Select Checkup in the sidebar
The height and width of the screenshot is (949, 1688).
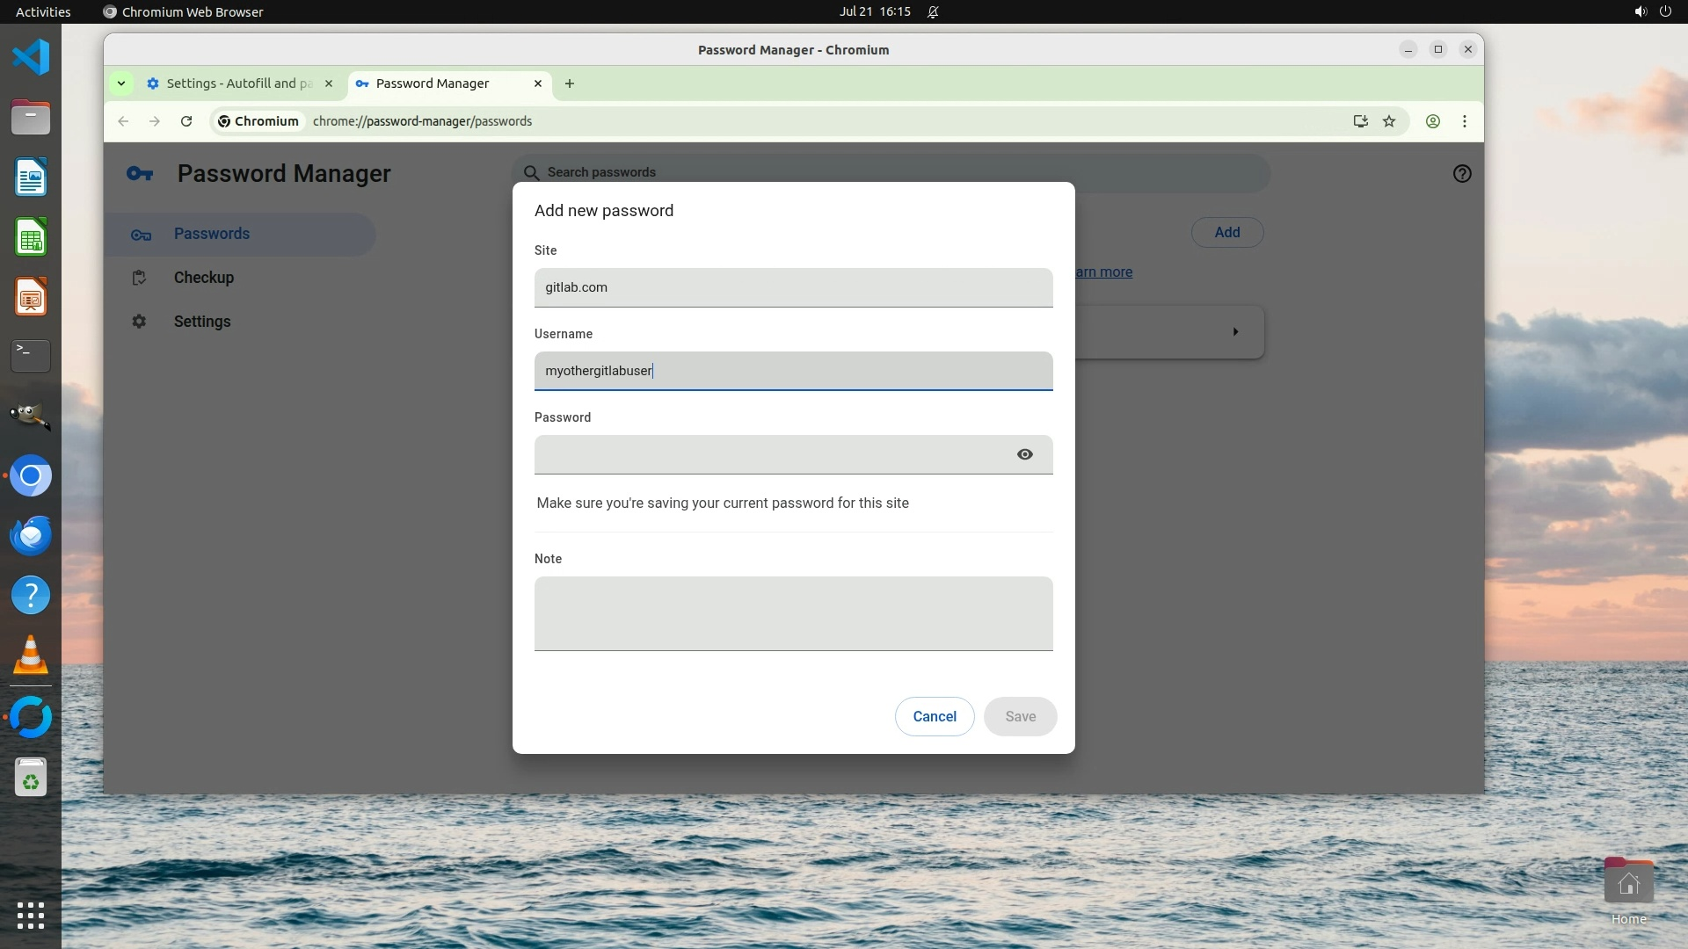pyautogui.click(x=204, y=278)
